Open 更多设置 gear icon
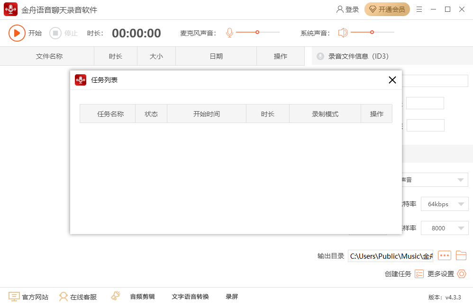This screenshot has height=306, width=473. pos(462,274)
